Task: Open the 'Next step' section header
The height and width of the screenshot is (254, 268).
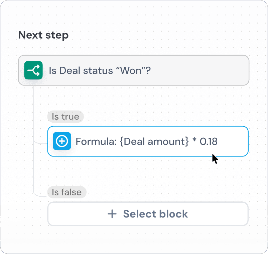Action: [43, 35]
